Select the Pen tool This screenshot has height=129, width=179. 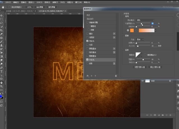1,68
